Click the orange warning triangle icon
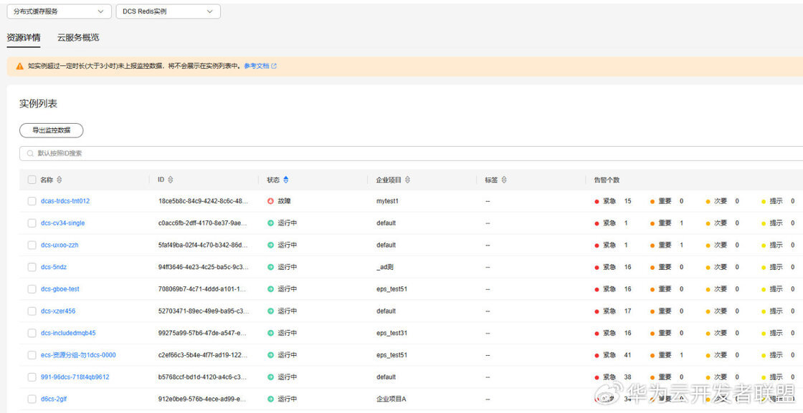The image size is (803, 413). (x=19, y=66)
